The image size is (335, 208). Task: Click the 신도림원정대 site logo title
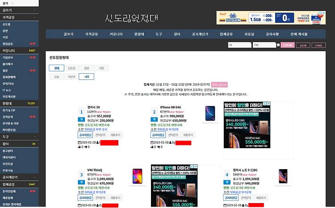click(x=131, y=18)
